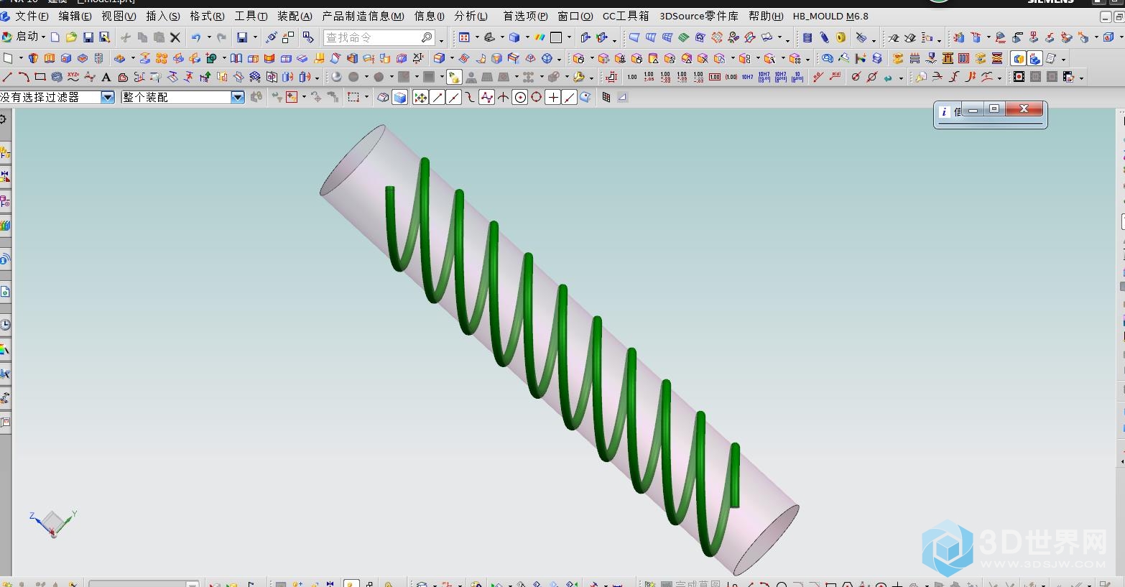Toggle End Point snap
Viewport: 1125px width, 587px height.
coord(437,97)
